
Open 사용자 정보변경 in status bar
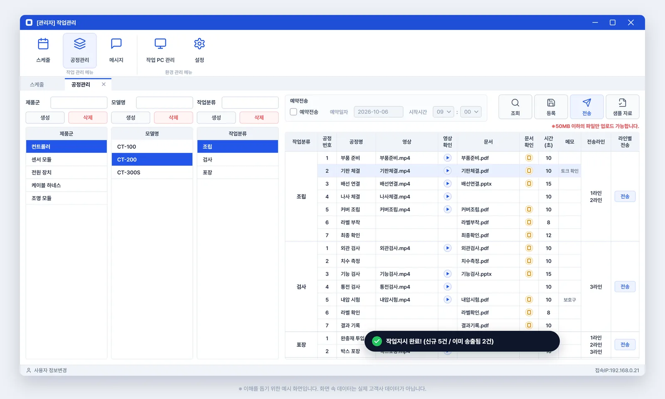pyautogui.click(x=47, y=370)
